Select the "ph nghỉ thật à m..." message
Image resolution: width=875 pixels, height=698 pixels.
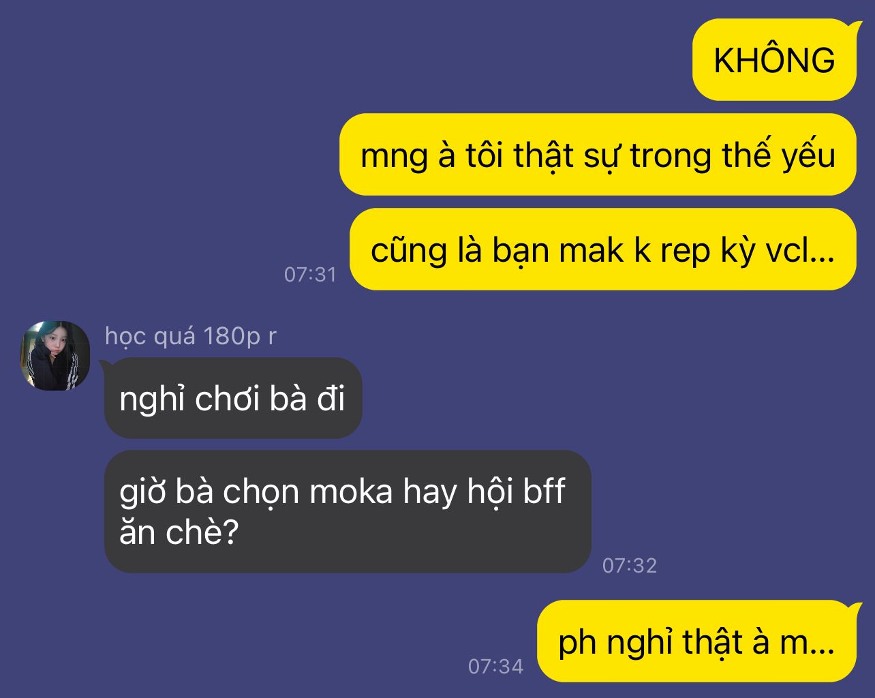tap(696, 641)
